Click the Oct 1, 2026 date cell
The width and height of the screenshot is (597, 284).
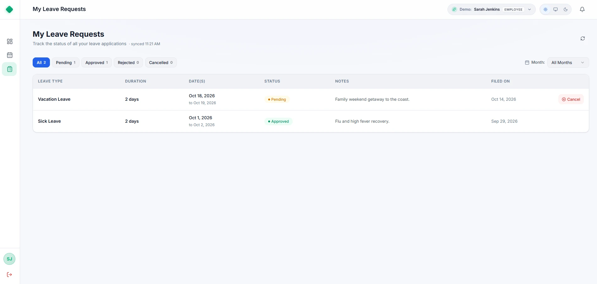(200, 118)
